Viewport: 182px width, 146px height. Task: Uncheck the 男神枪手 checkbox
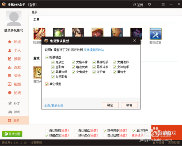tap(94, 62)
